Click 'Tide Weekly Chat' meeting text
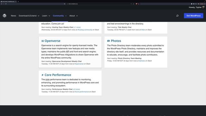 tap(125, 27)
